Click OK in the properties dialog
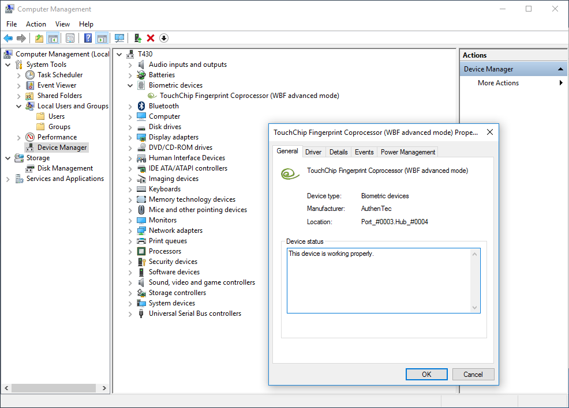The height and width of the screenshot is (408, 569). [x=426, y=375]
